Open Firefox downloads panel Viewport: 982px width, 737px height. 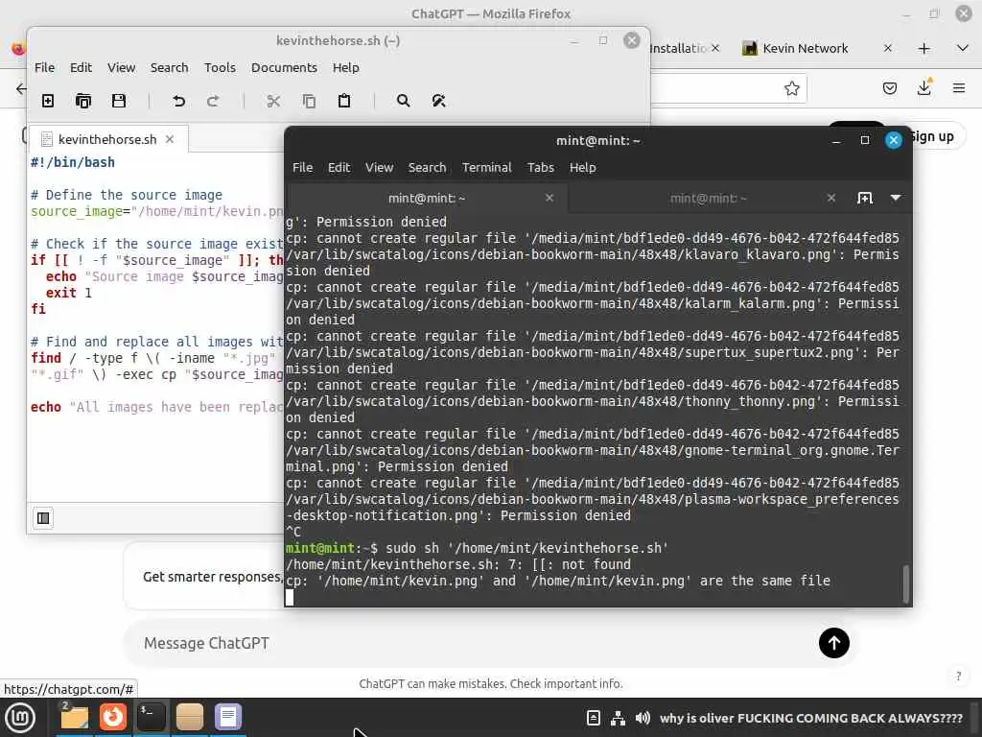tap(924, 87)
